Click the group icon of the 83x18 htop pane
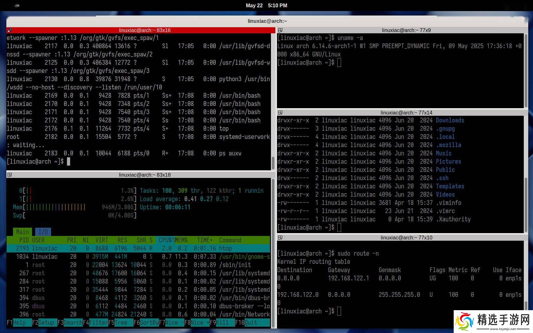533x333 pixels. [10, 175]
